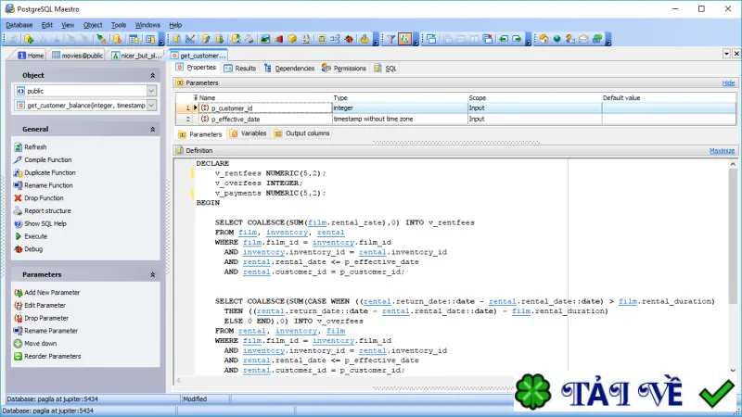Viewport: 742px width, 417px height.
Task: Switch to the movies@public document tab
Action: (78, 56)
